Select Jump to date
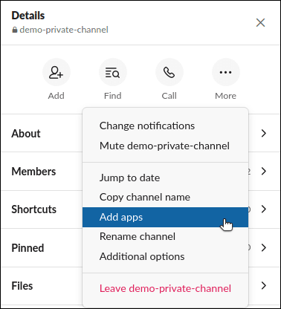The height and width of the screenshot is (309, 281). pyautogui.click(x=165, y=178)
